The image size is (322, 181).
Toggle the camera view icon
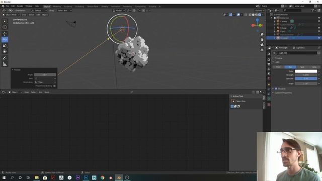(262, 45)
